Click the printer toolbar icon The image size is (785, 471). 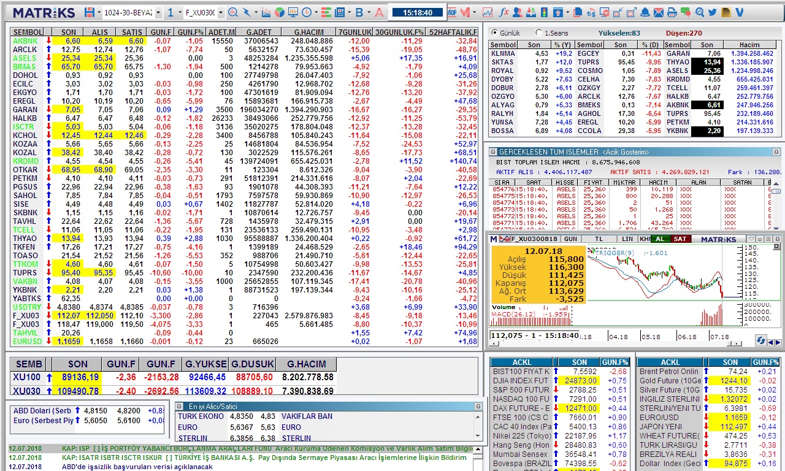click(x=672, y=12)
